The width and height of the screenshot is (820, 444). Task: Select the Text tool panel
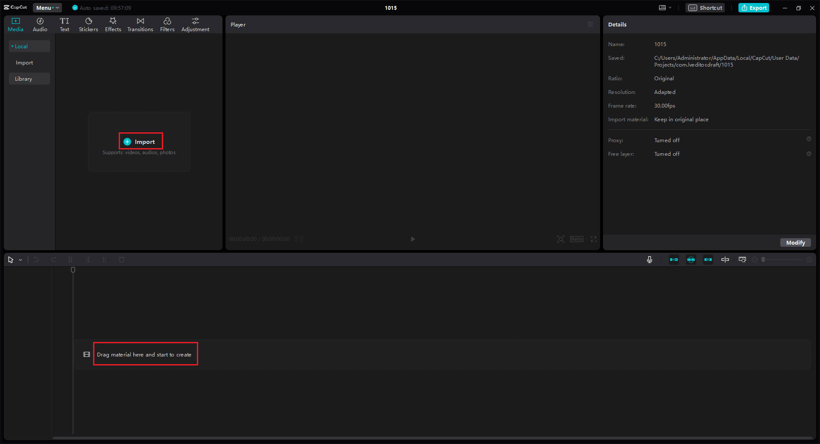pyautogui.click(x=64, y=24)
